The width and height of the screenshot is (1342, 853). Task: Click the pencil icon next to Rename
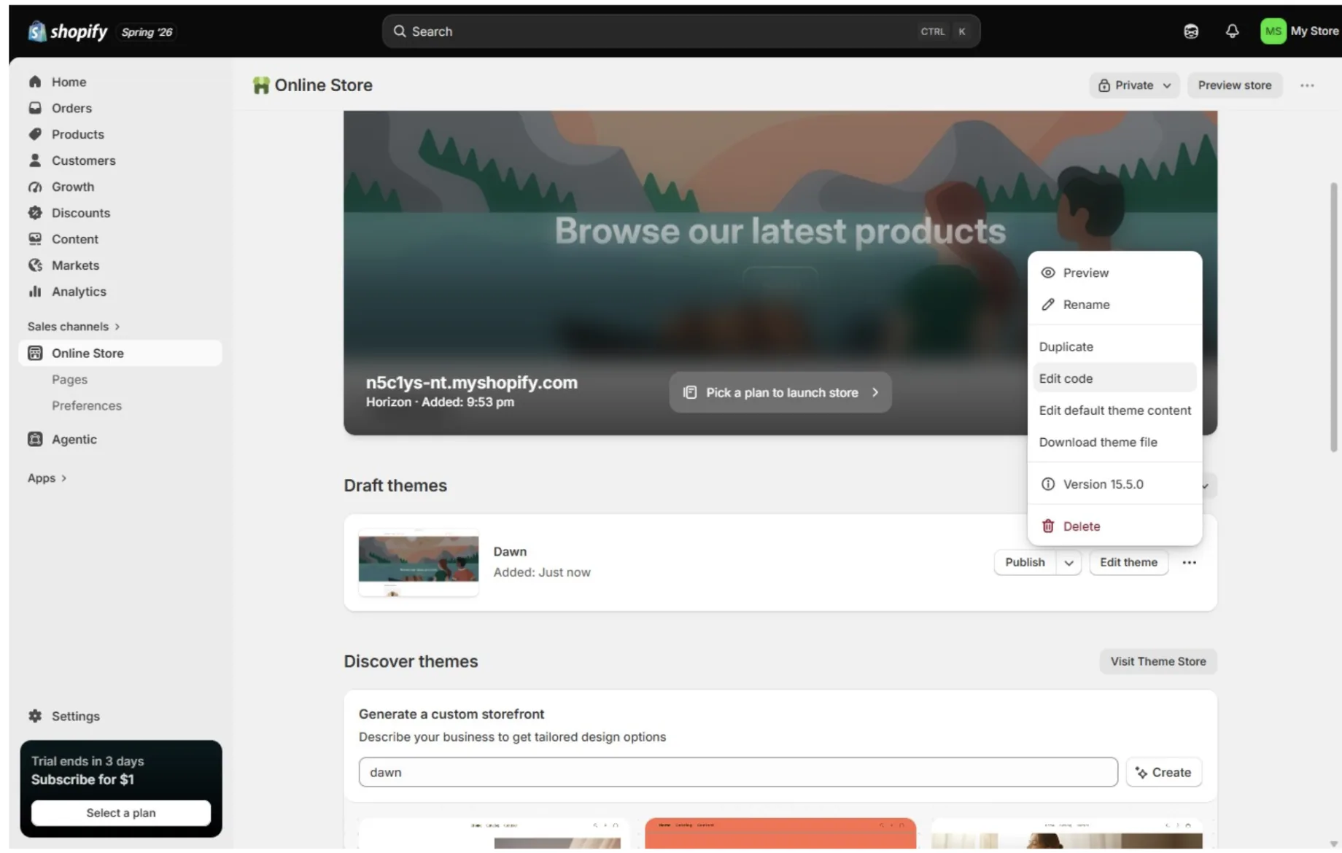click(x=1048, y=305)
